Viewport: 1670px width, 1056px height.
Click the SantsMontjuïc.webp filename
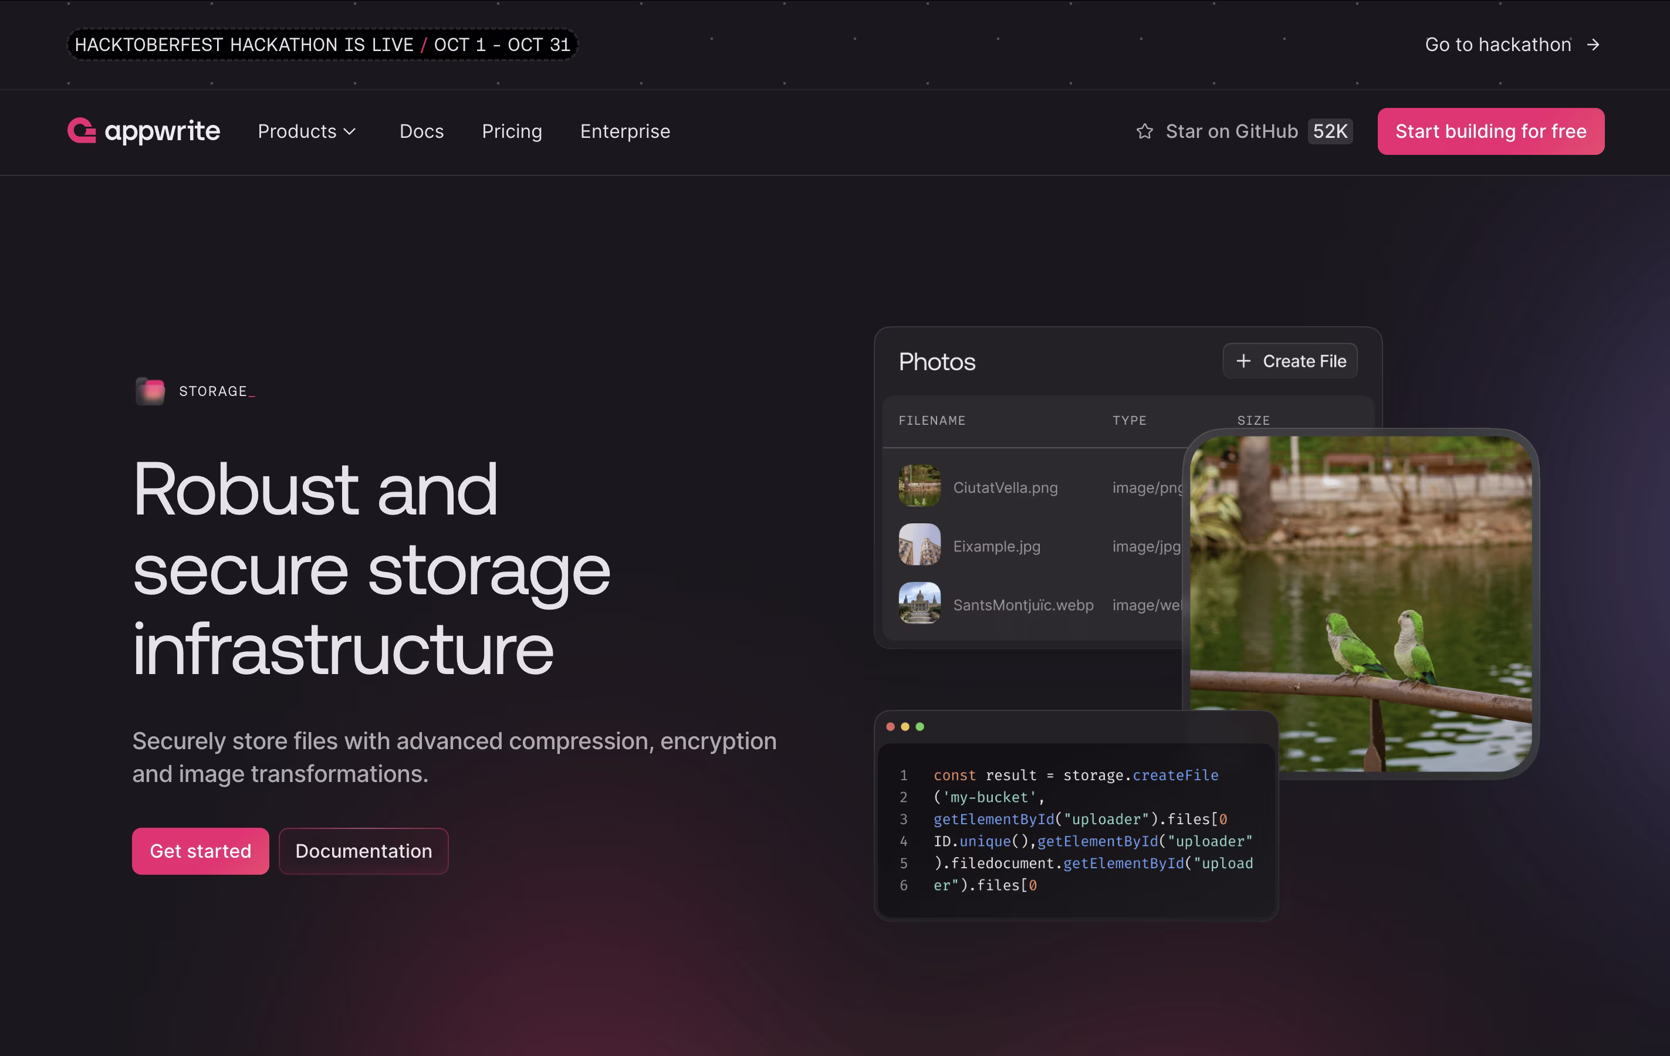[x=1023, y=605]
